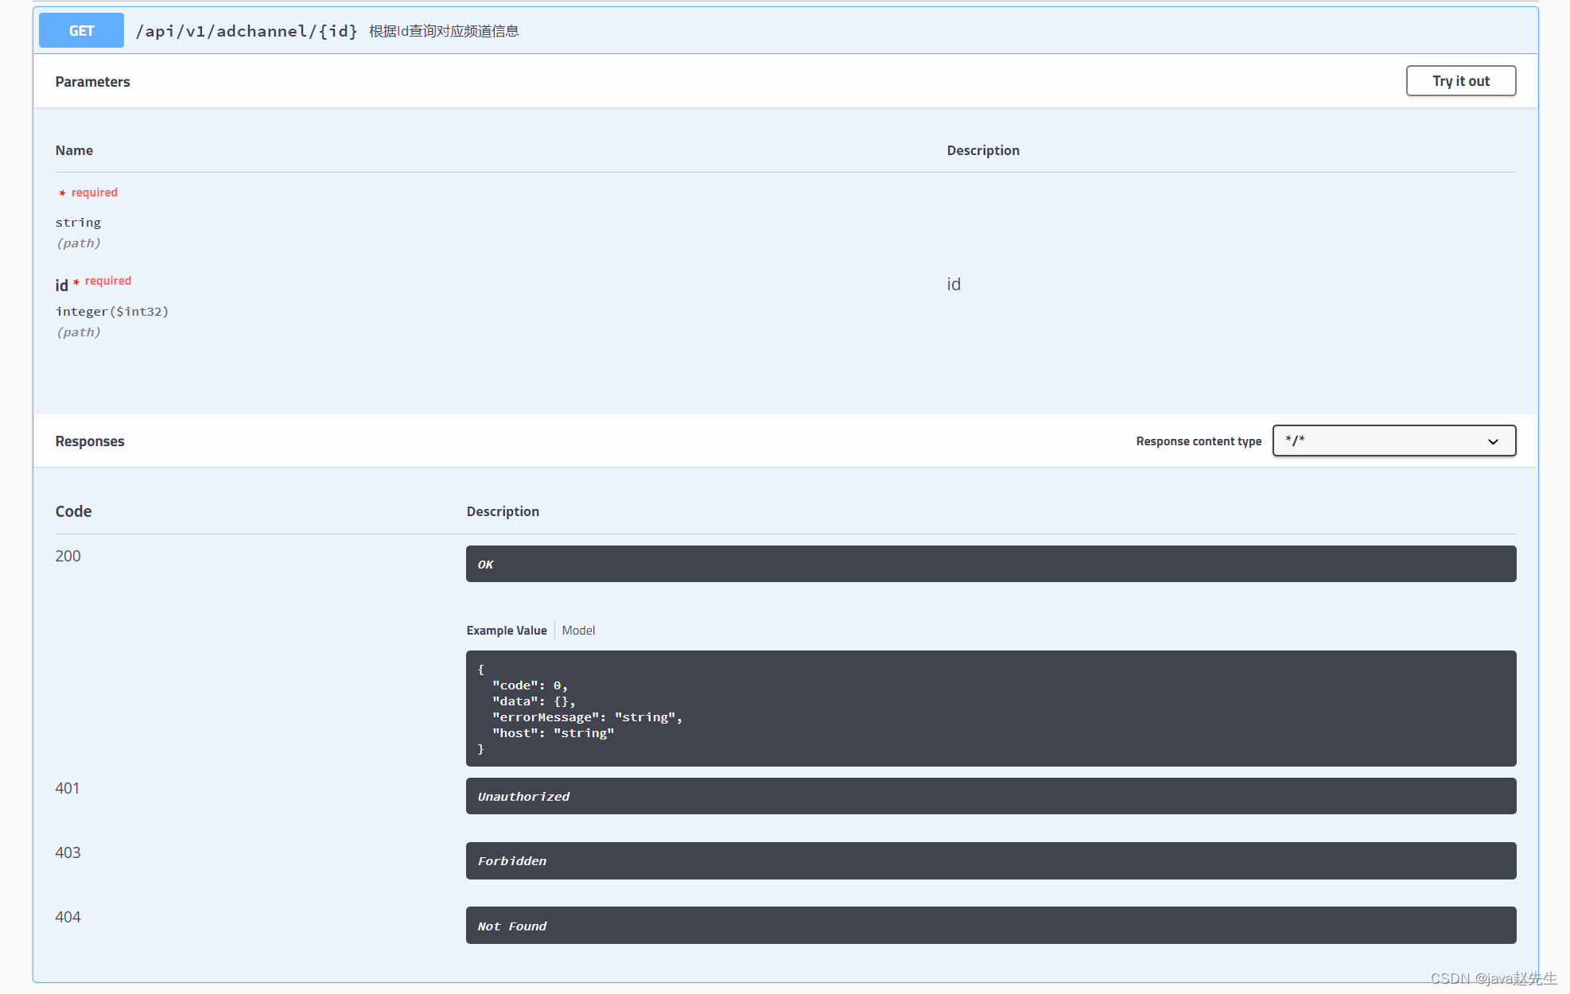This screenshot has width=1570, height=994.
Task: Click the Try it out button
Action: (1460, 80)
